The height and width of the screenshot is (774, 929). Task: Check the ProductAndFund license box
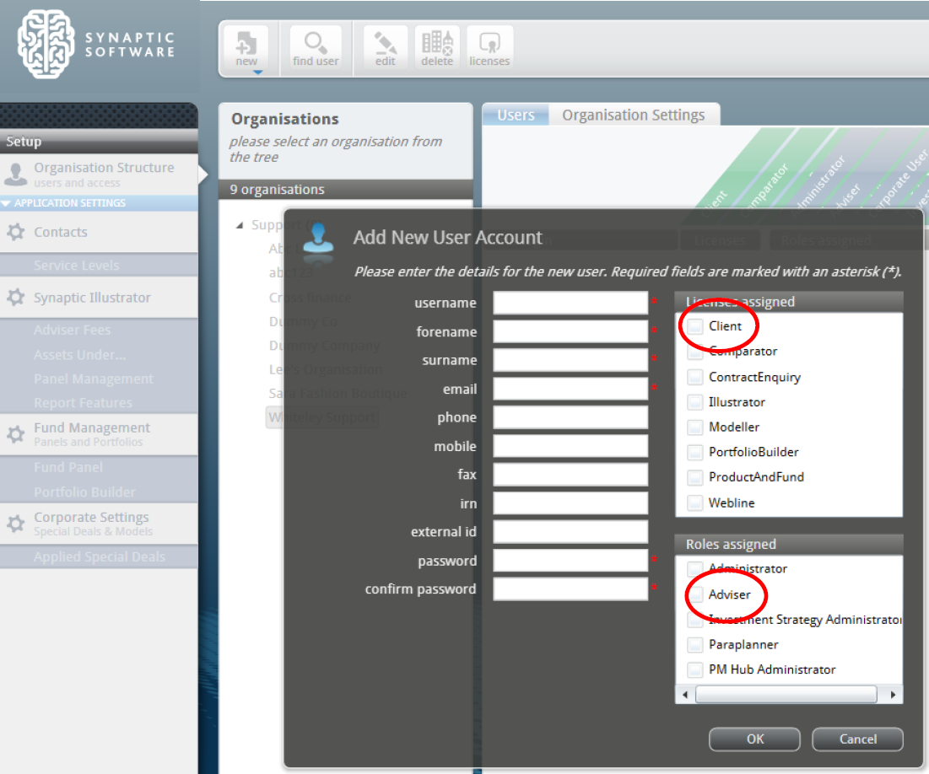click(x=695, y=477)
